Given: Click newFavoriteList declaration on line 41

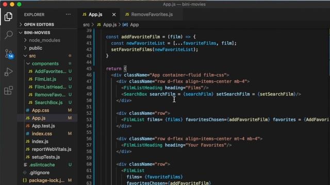Looking at the screenshot, I should pyautogui.click(x=145, y=43).
